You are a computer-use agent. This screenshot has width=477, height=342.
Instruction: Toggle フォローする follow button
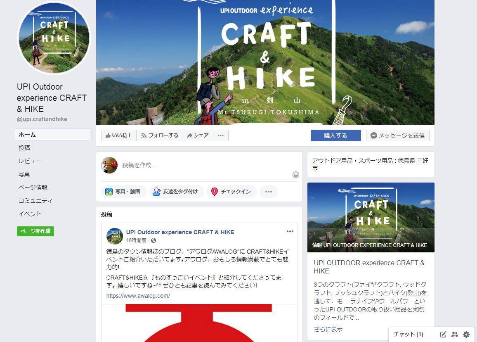click(x=160, y=135)
